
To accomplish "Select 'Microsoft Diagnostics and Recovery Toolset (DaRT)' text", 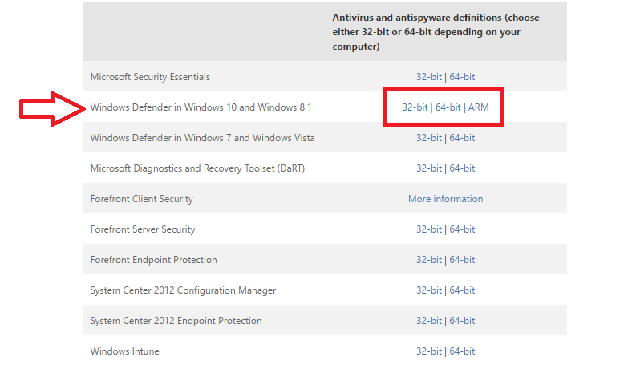I will pos(197,168).
